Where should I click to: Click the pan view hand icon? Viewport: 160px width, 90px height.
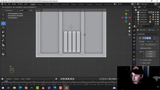pos(129,27)
